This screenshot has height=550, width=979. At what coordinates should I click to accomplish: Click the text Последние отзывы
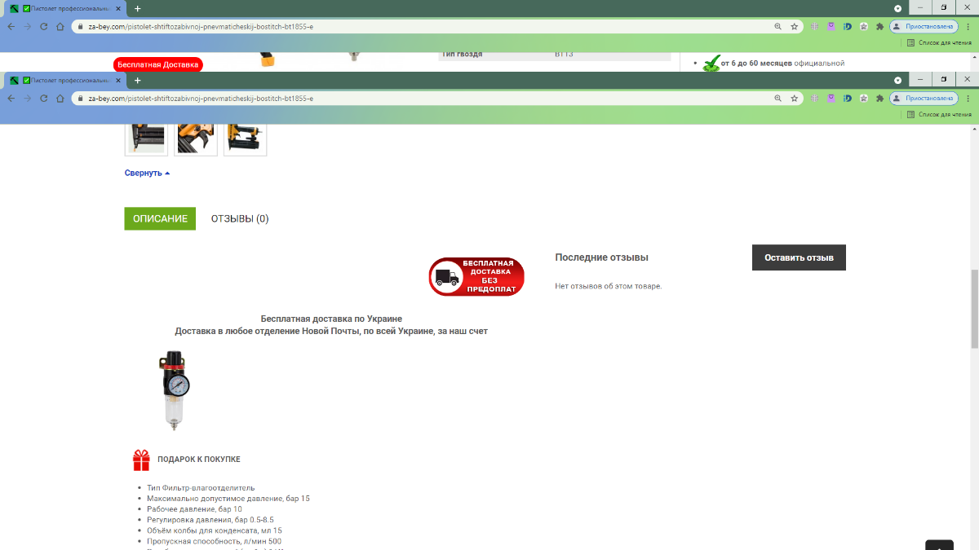(x=601, y=257)
